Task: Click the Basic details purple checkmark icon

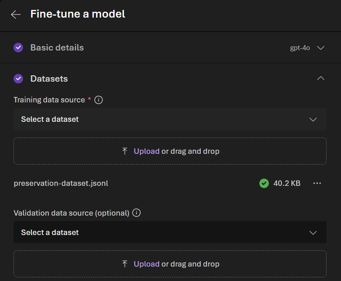Action: click(x=18, y=48)
